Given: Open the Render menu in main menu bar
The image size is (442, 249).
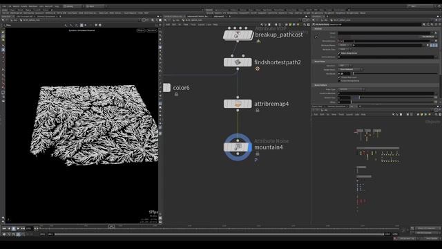Looking at the screenshot, I should [16, 6].
